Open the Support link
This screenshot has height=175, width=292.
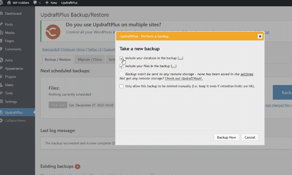click(110, 49)
